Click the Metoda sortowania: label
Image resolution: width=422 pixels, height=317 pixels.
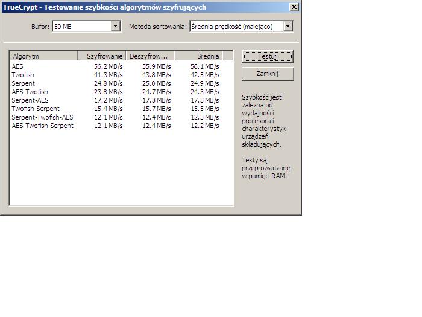pyautogui.click(x=158, y=27)
